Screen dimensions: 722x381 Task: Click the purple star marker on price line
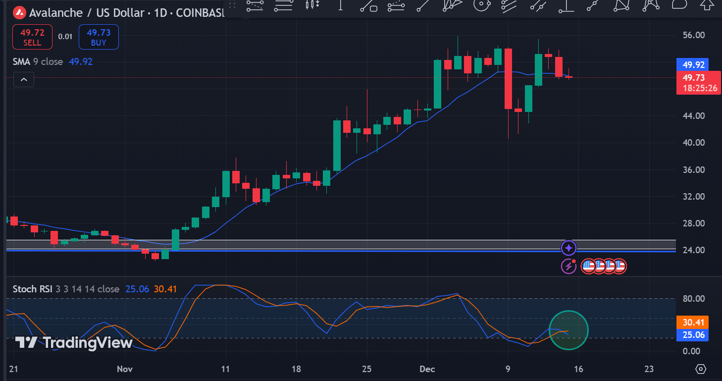point(568,248)
